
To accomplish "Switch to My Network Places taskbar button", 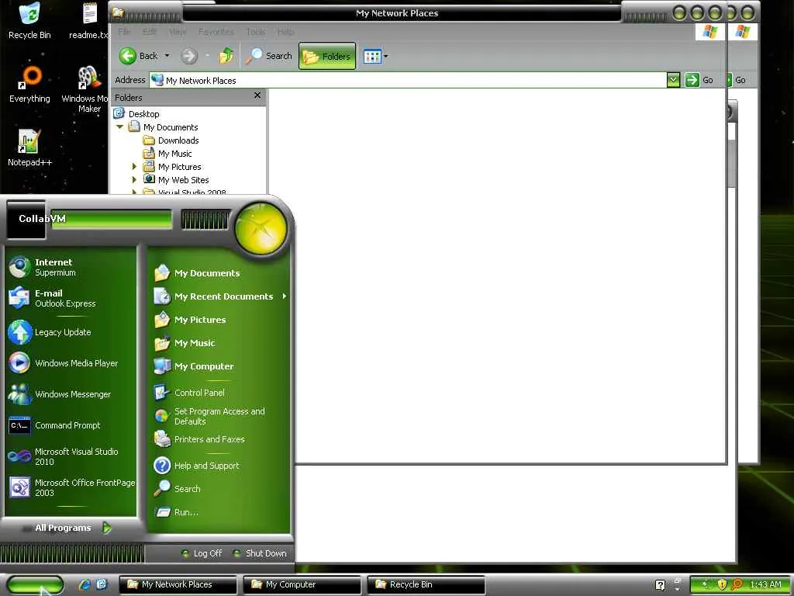I will pos(178,584).
